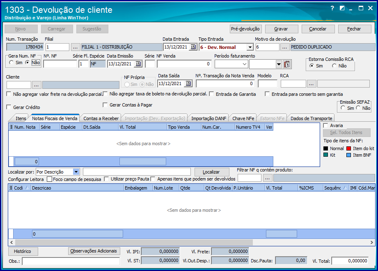Click the help question mark icon
The height and width of the screenshot is (271, 378).
tap(332, 8)
